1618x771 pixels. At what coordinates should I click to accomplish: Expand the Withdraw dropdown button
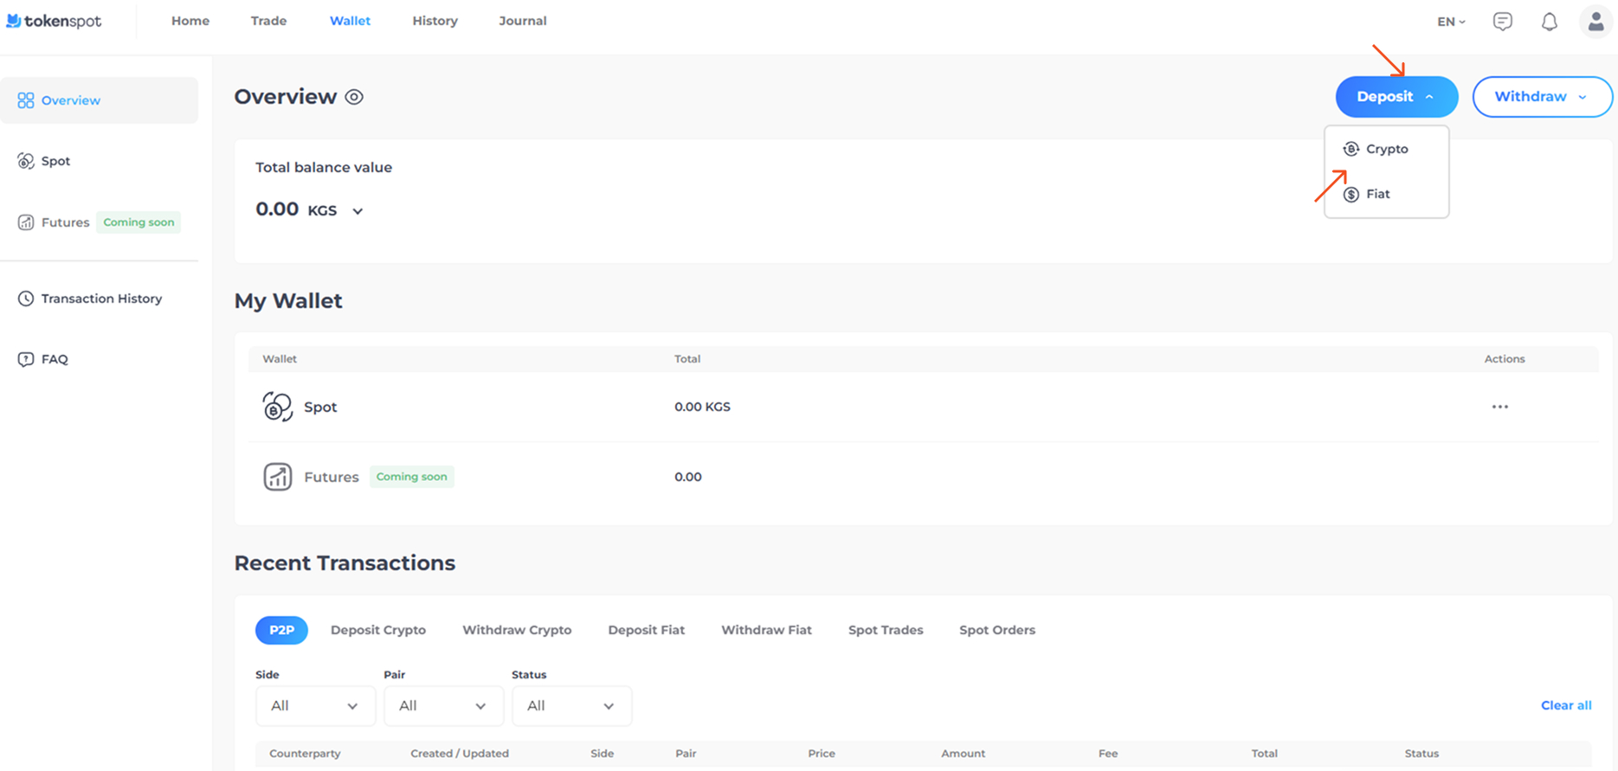tap(1541, 97)
